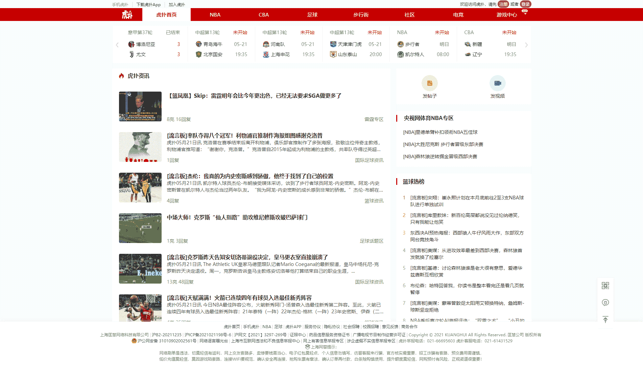Open the CBA navigation tab
The image size is (643, 365).
[x=264, y=15]
